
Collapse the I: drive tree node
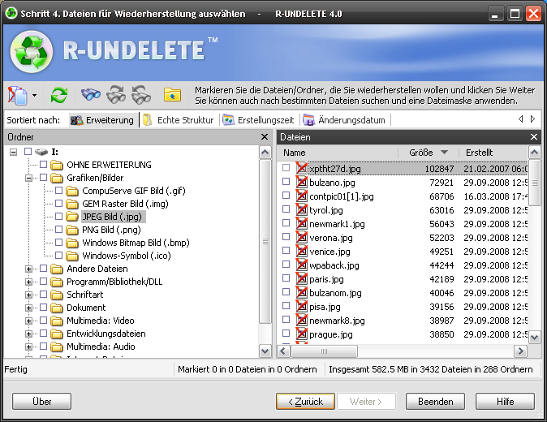pyautogui.click(x=13, y=152)
